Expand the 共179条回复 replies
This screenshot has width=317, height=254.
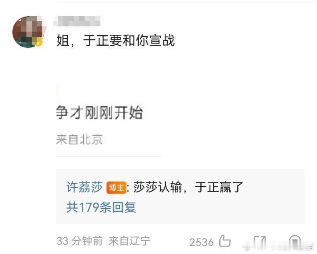coord(101,207)
